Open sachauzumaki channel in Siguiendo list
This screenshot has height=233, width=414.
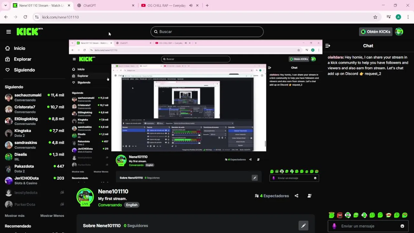(x=34, y=97)
